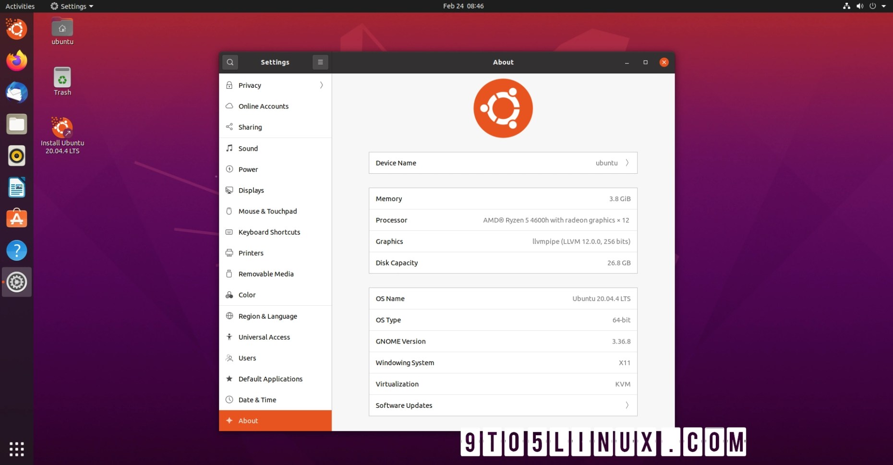893x465 pixels.
Task: Click the Displays monitor icon
Action: [x=229, y=190]
